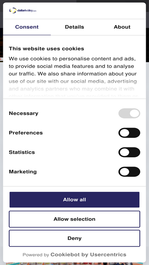Click the Preferences category label
Image resolution: width=149 pixels, height=265 pixels.
point(26,133)
